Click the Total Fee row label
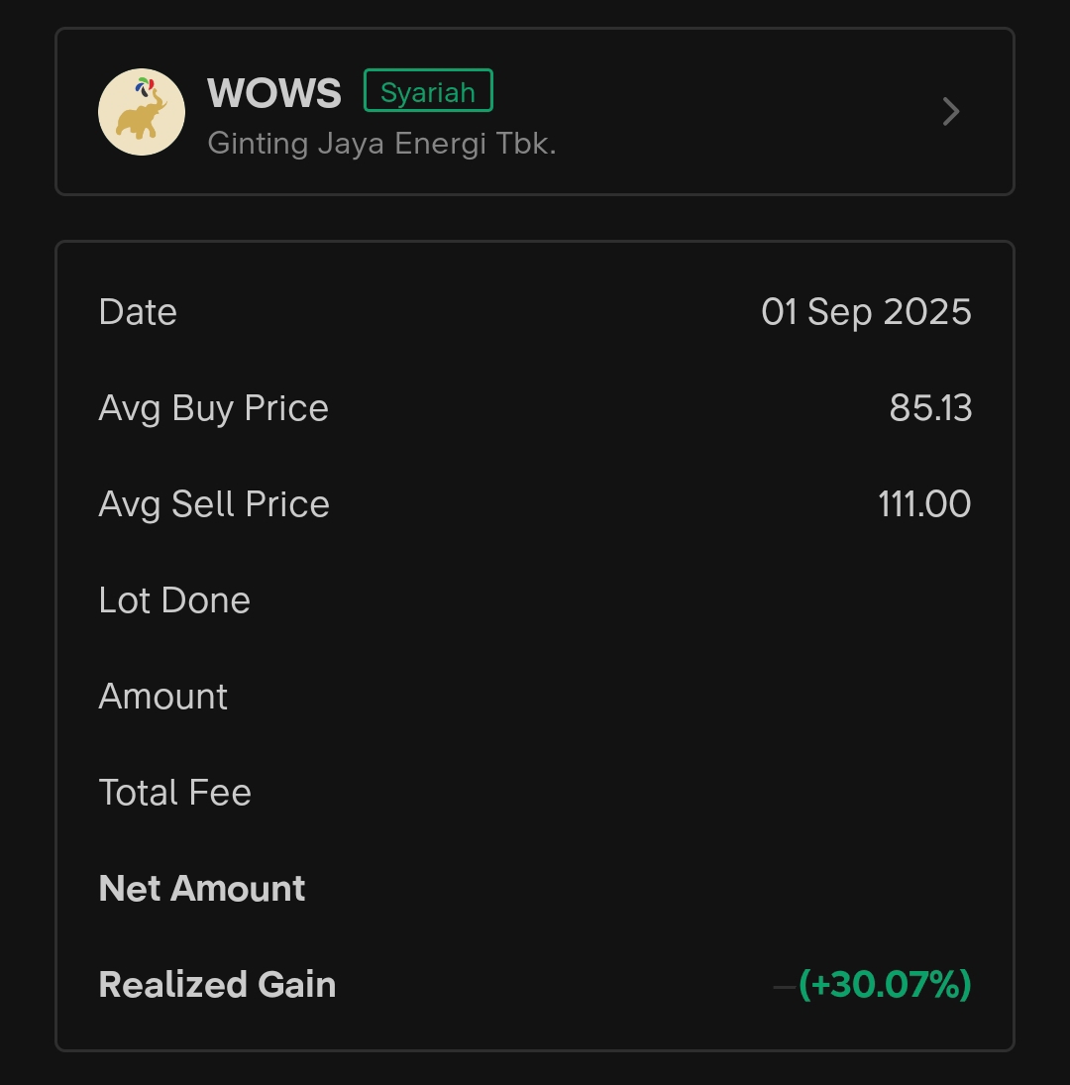Screen dimensions: 1070x1085 [x=175, y=793]
